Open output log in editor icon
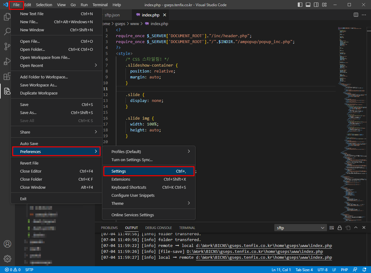The width and height of the screenshot is (371, 273). (348, 228)
